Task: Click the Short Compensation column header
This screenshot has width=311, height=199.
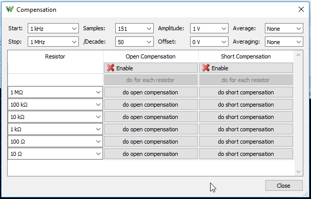Action: tap(246, 56)
